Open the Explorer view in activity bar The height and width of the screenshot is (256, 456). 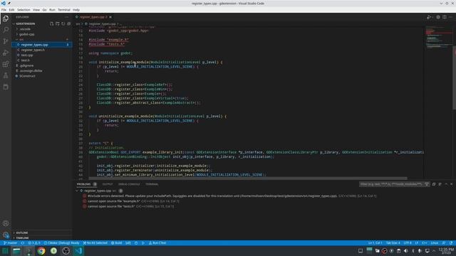pos(6,18)
